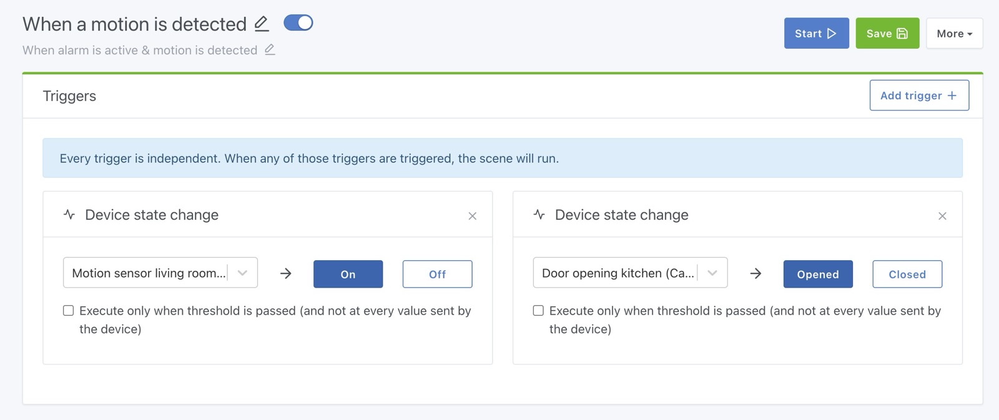Viewport: 999px width, 420px height.
Task: Click the pulse icon on door opening card
Action: coord(539,215)
